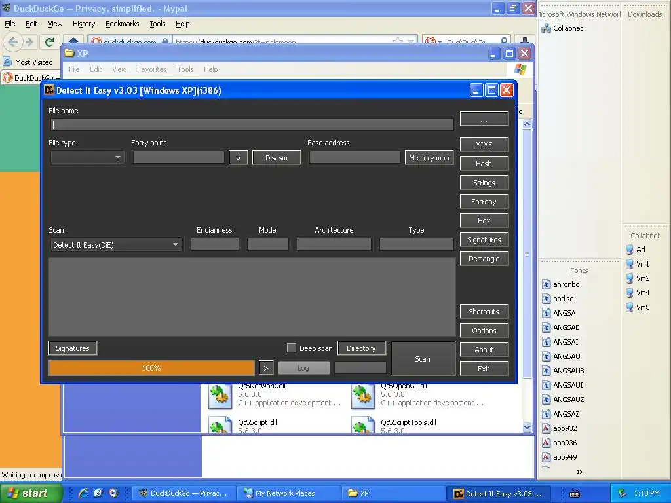Open Collabnet network icon in toolbar
The image size is (671, 503).
tap(562, 28)
